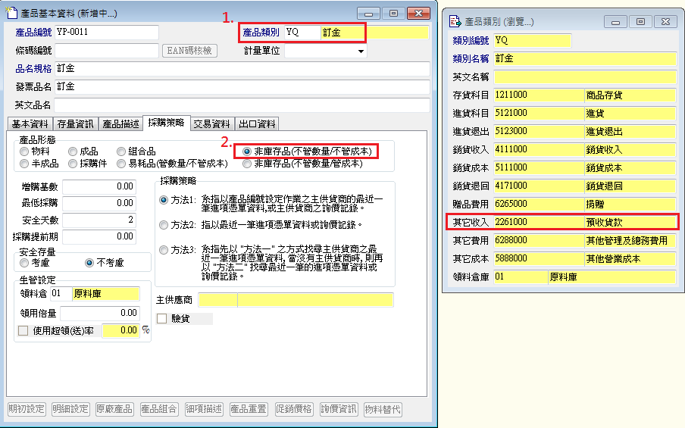Maximize the 產品類別 browse window
Screen dimensions: 685x428
pos(640,22)
